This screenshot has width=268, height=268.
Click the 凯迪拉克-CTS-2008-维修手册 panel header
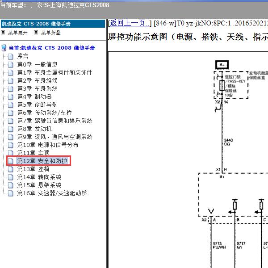[53, 24]
